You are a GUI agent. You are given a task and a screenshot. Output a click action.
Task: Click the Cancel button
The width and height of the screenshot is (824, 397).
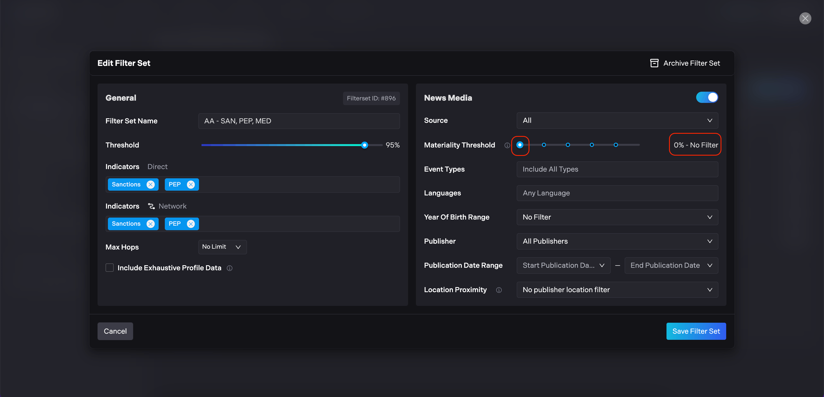pyautogui.click(x=115, y=331)
